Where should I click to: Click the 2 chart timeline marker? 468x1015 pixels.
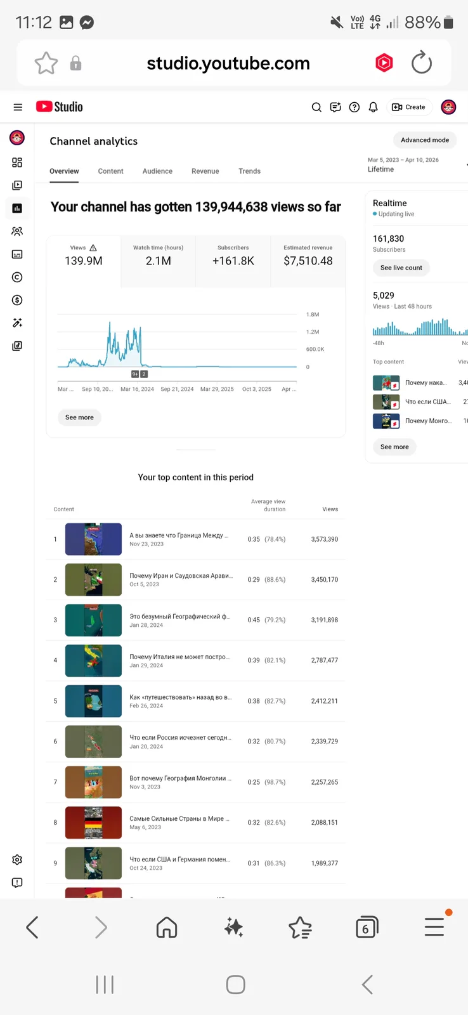tap(144, 374)
